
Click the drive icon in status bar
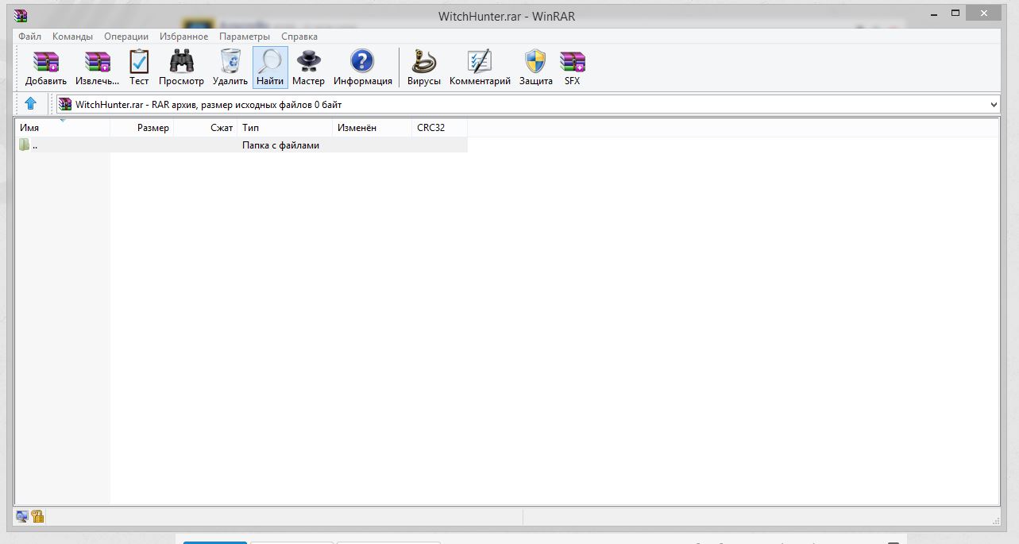(21, 516)
